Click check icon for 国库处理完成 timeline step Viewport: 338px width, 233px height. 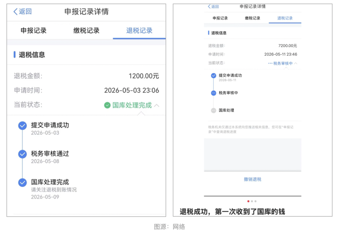(23, 183)
